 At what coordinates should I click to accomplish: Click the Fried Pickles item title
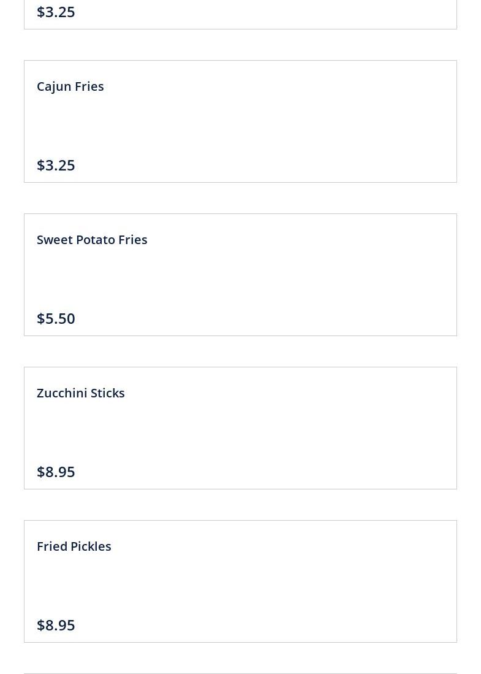(74, 546)
